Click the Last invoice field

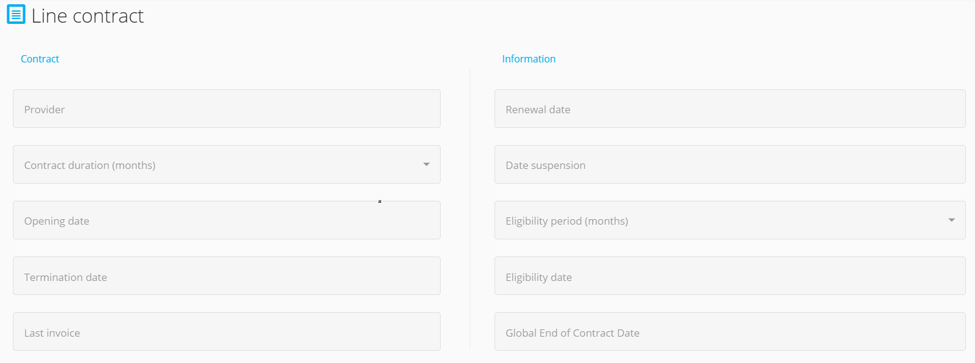click(227, 331)
